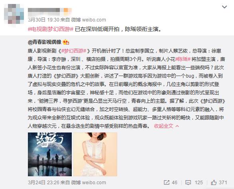Viewport: 234px width, 189px height.
Task: Click the repost count 46
Action: pyautogui.click(x=175, y=183)
